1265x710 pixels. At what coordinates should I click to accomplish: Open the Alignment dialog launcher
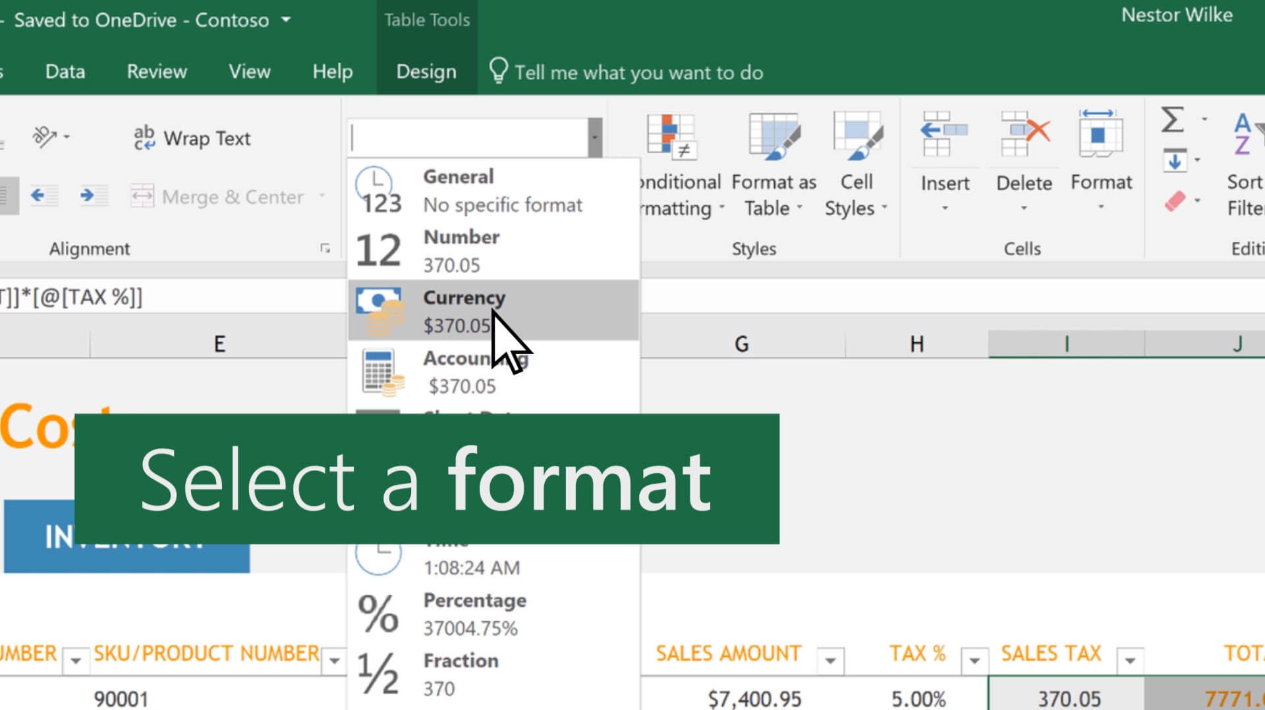coord(325,248)
